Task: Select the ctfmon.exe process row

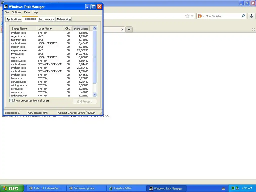Action: point(51,47)
